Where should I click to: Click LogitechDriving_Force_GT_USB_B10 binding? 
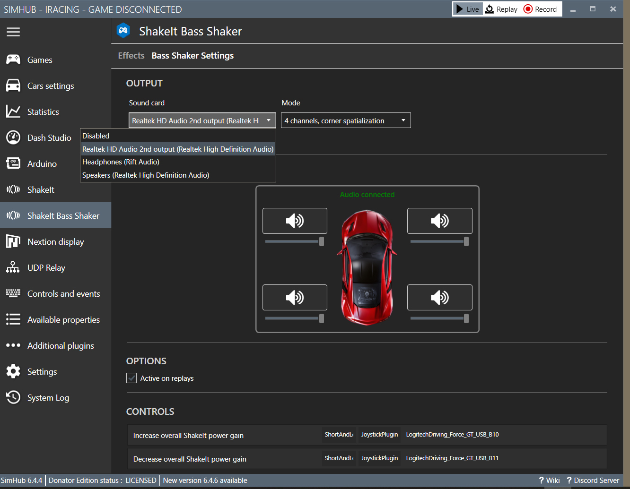(452, 435)
